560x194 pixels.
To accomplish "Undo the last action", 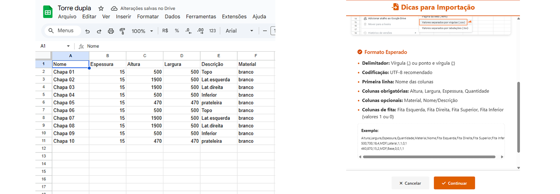I will tap(87, 31).
